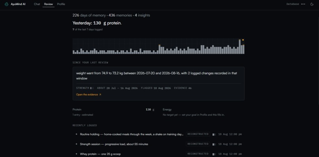The image size is (319, 157).
Task: Click the tallest bar in the memory chart
Action: point(240,46)
